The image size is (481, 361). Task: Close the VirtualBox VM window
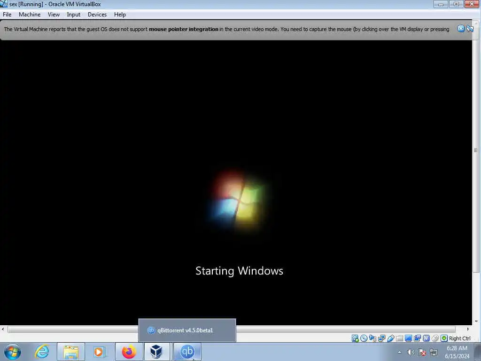[472, 4]
